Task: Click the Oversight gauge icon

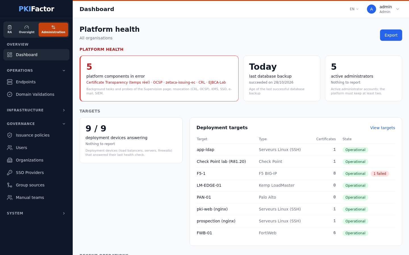Action: pyautogui.click(x=27, y=27)
